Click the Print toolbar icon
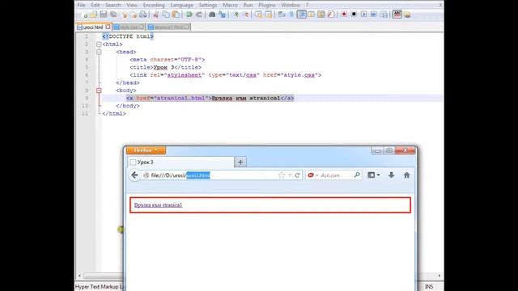This screenshot has width=518, height=291. click(143, 15)
